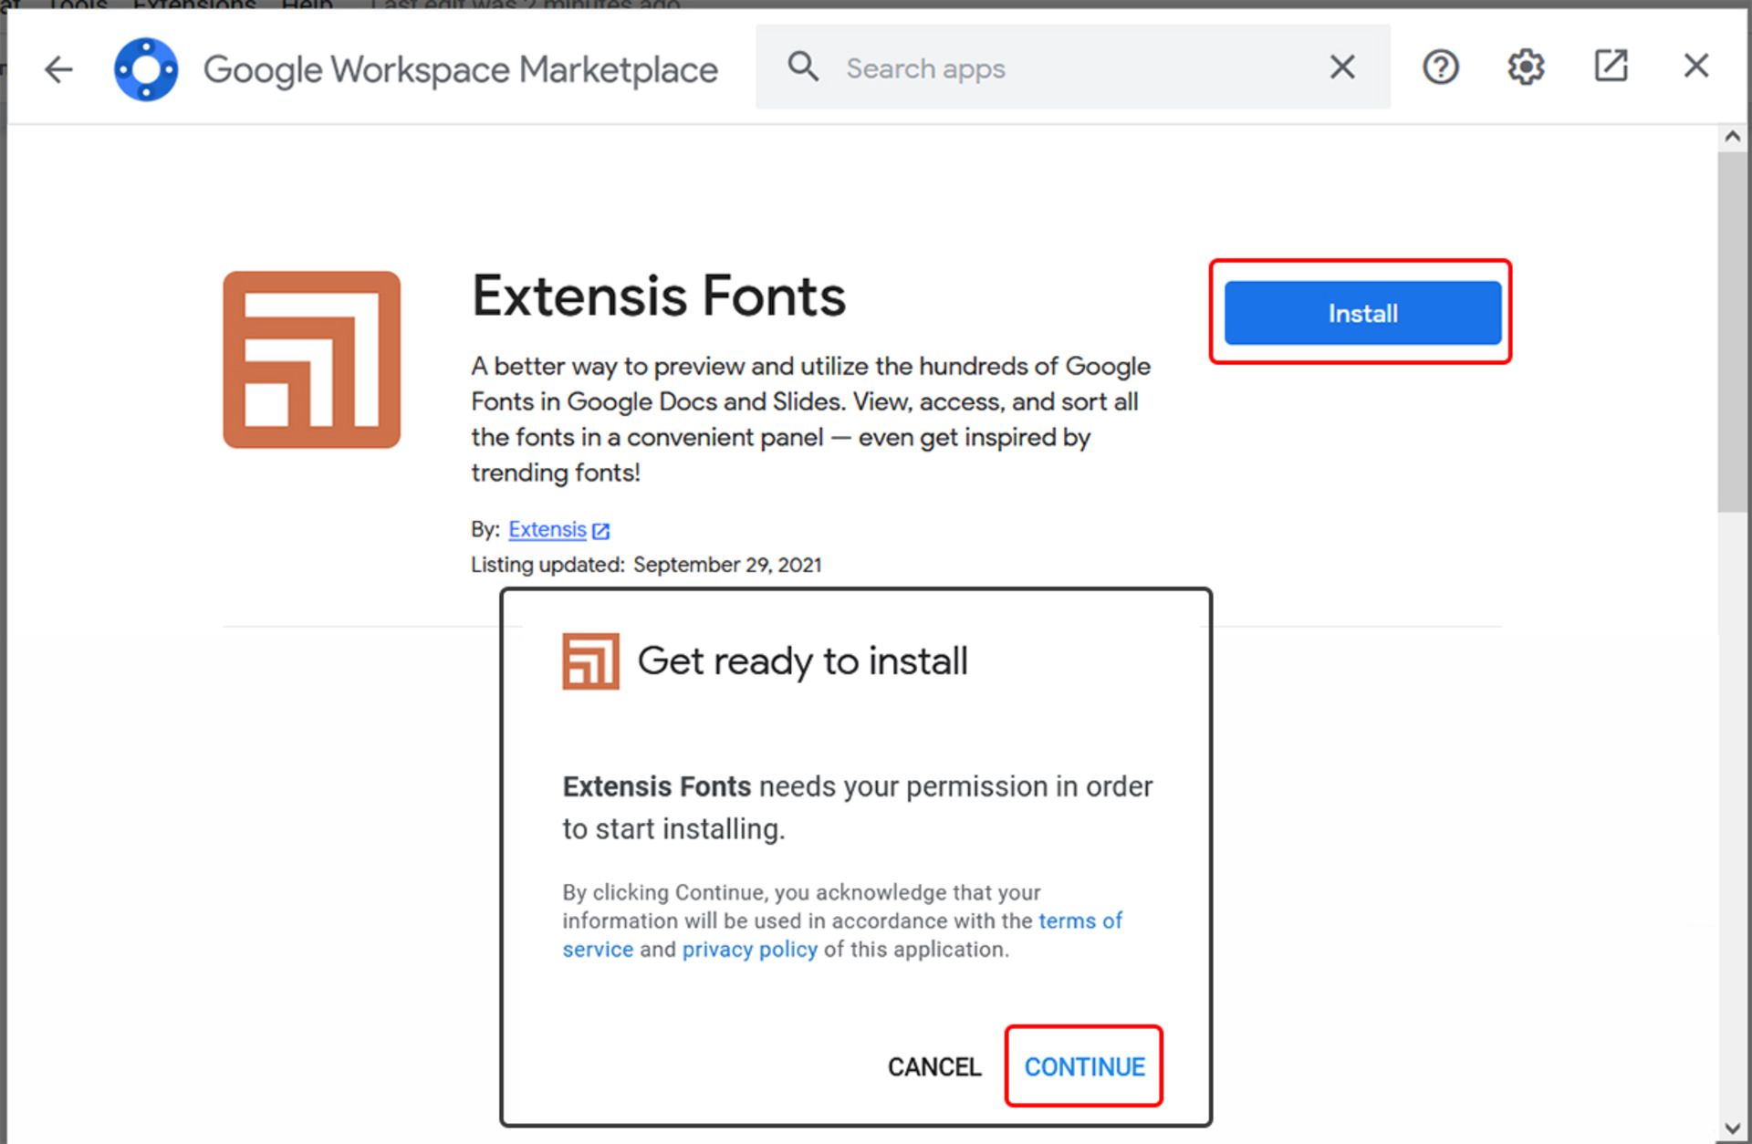Click the small Extensis icon in dialog

(590, 661)
